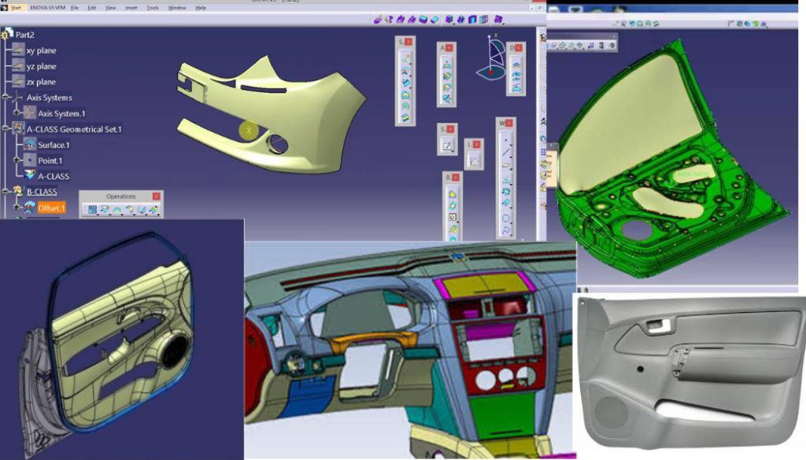Open the Window menu
806x460 pixels.
click(x=177, y=8)
